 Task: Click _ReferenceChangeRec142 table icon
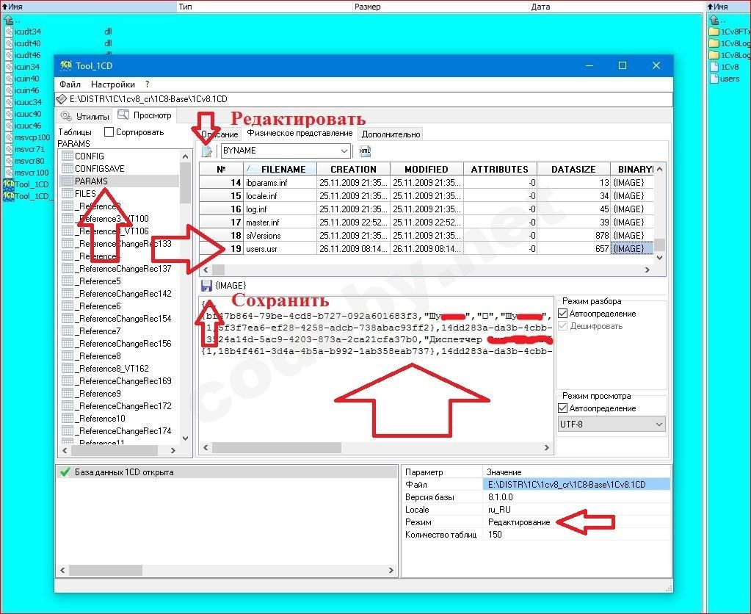coord(67,293)
